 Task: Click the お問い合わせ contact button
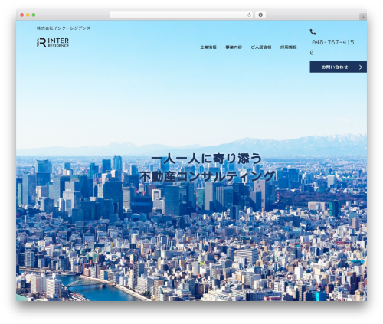(338, 67)
